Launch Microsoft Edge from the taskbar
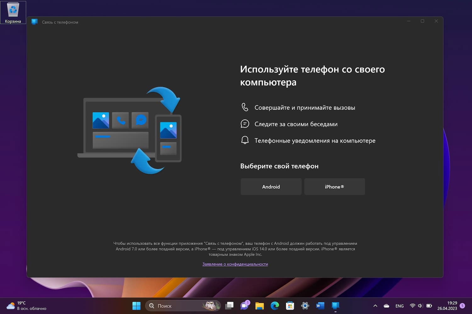472x314 pixels. pos(275,306)
